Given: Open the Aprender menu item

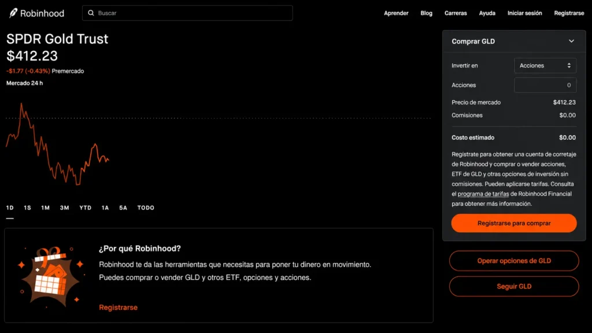Looking at the screenshot, I should click(396, 13).
